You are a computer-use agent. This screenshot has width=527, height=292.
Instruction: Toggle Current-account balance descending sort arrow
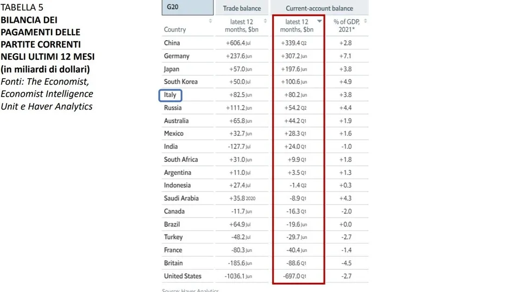click(319, 21)
